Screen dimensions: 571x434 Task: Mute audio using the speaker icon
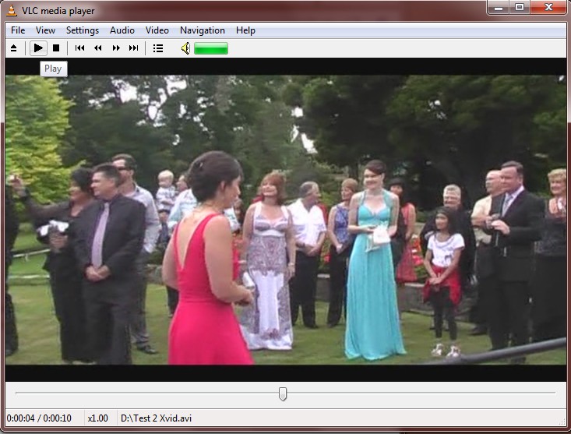(x=185, y=48)
